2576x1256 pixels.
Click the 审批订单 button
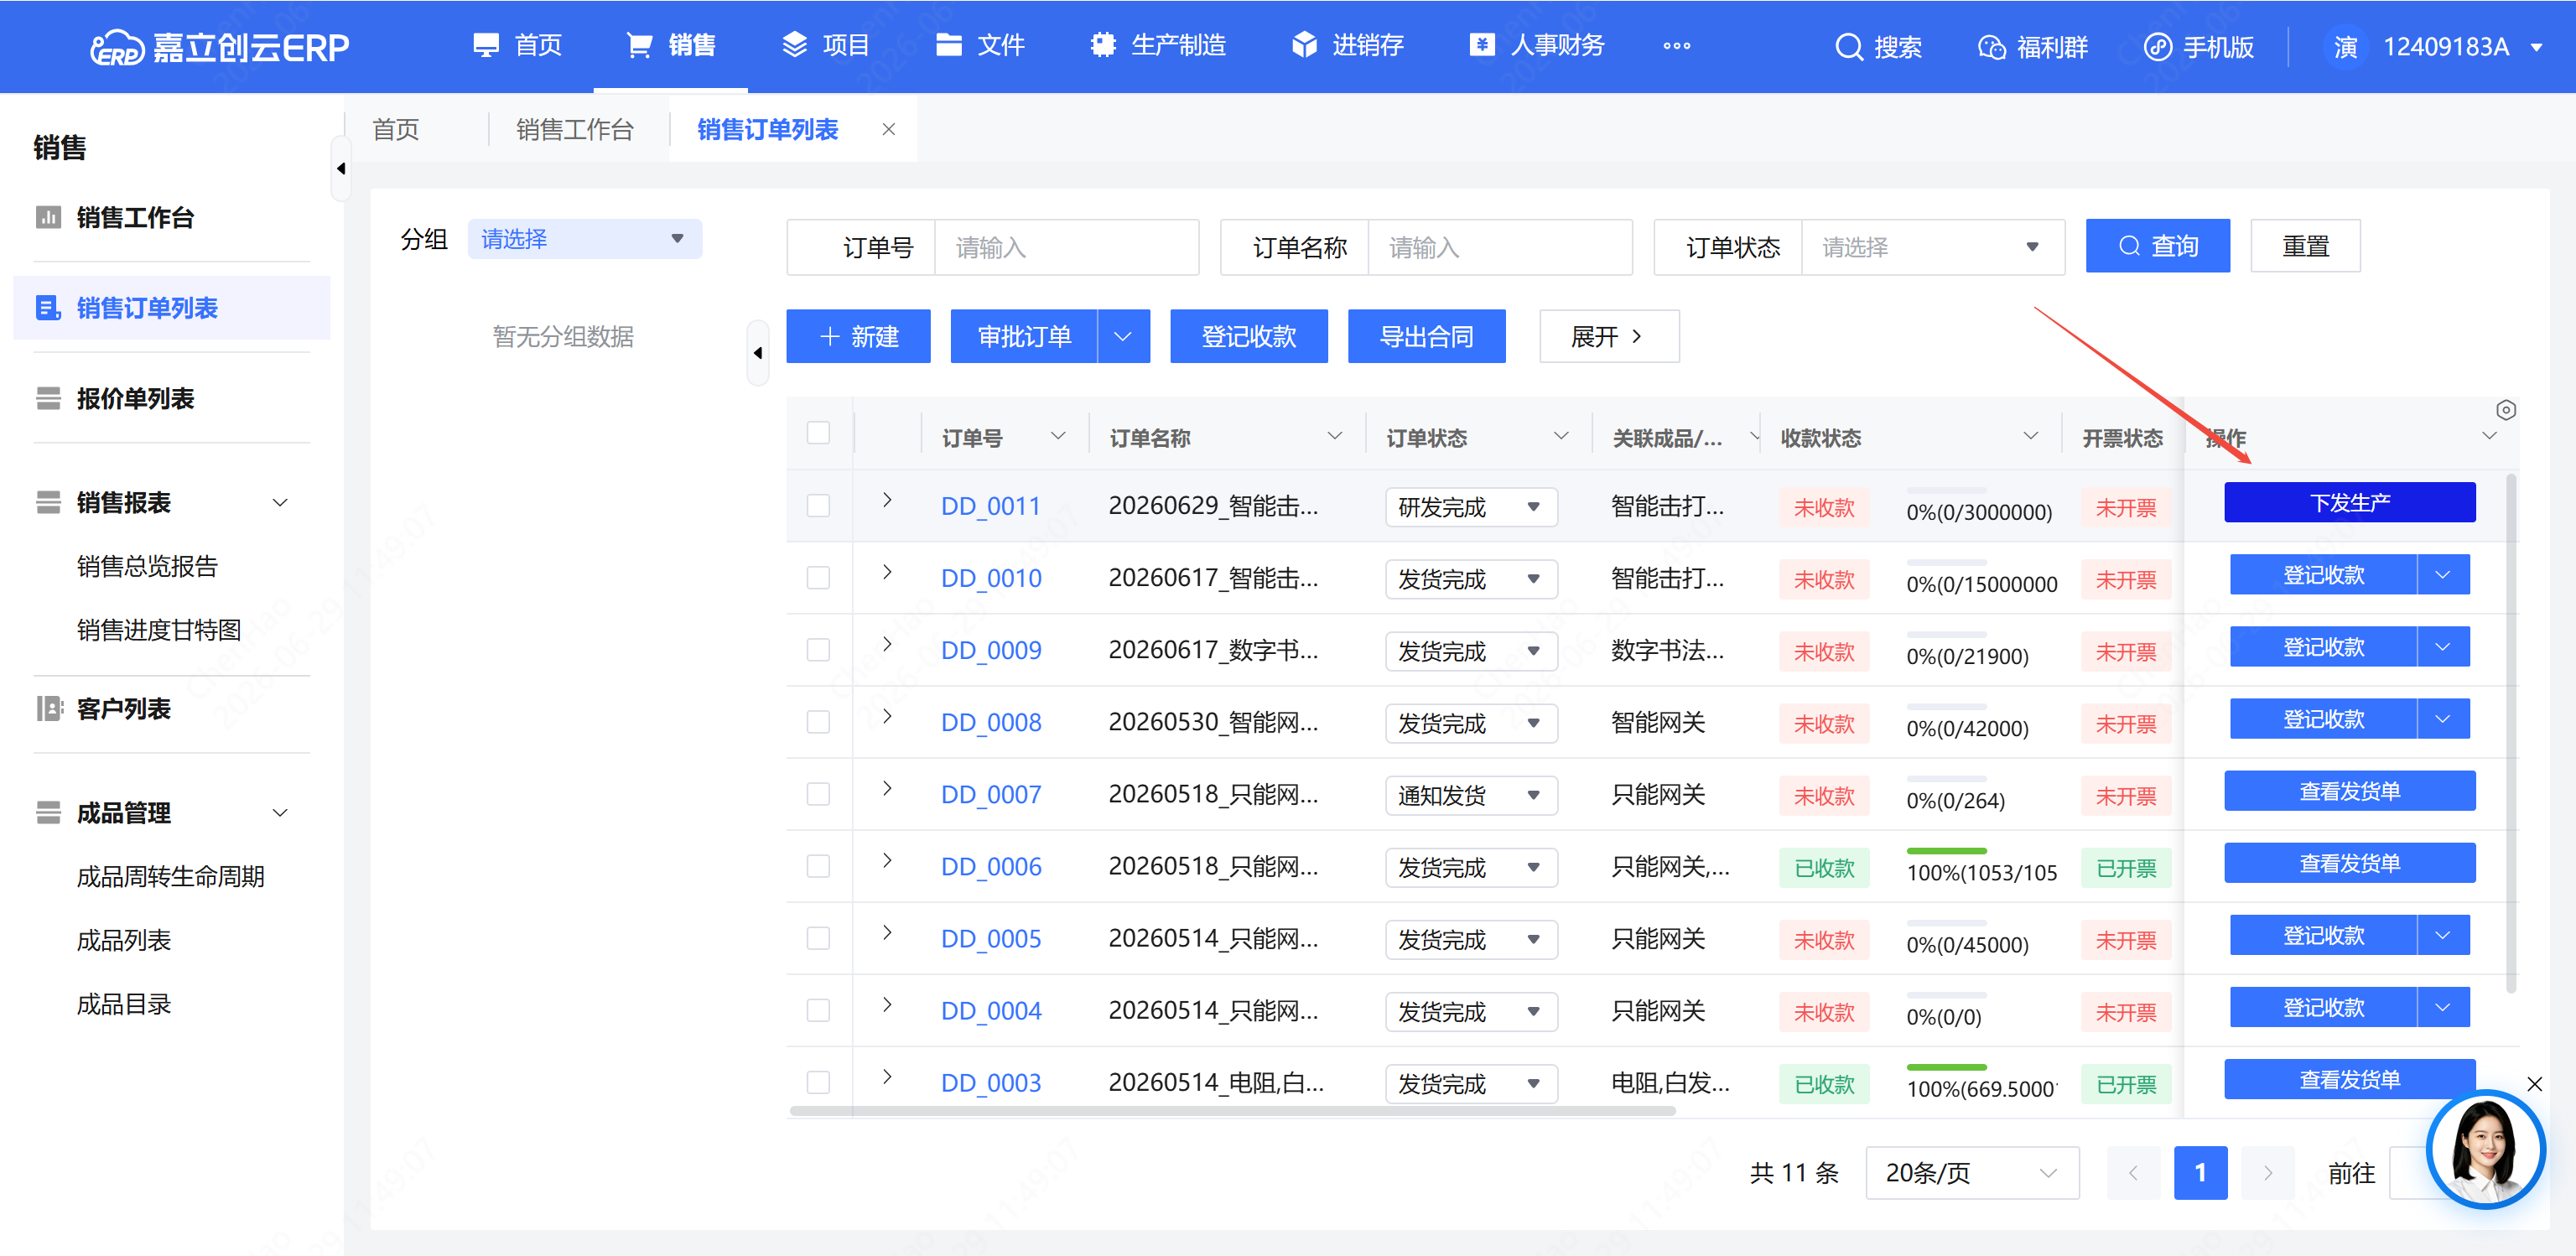pos(1023,336)
